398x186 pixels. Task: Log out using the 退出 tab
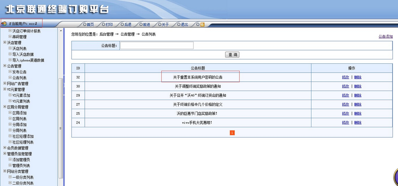pos(184,24)
